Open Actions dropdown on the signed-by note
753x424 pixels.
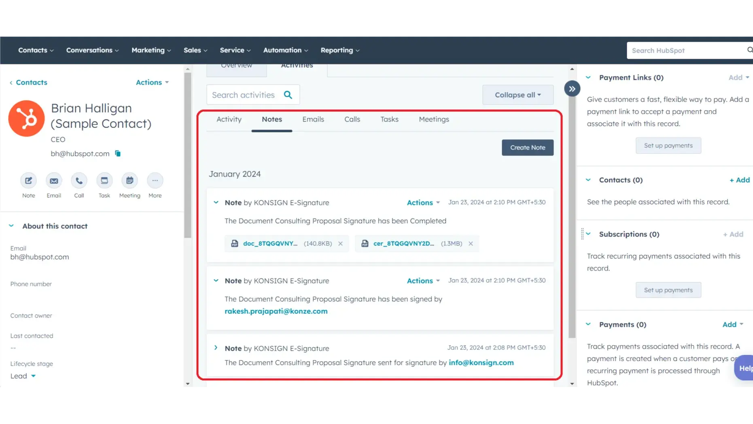click(x=423, y=281)
